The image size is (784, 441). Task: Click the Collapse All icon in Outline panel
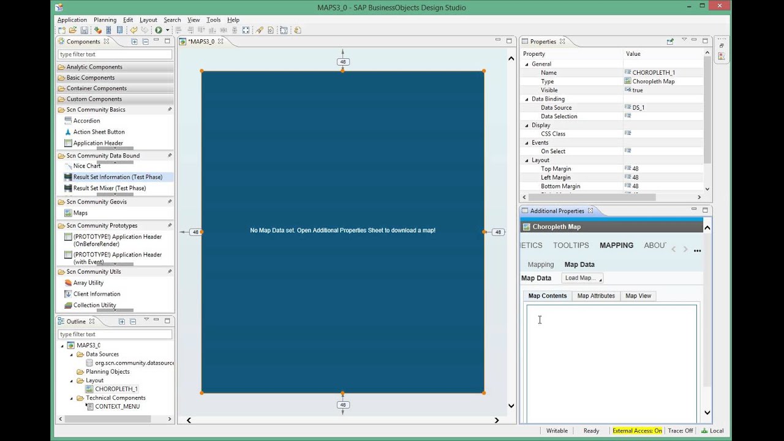[133, 322]
